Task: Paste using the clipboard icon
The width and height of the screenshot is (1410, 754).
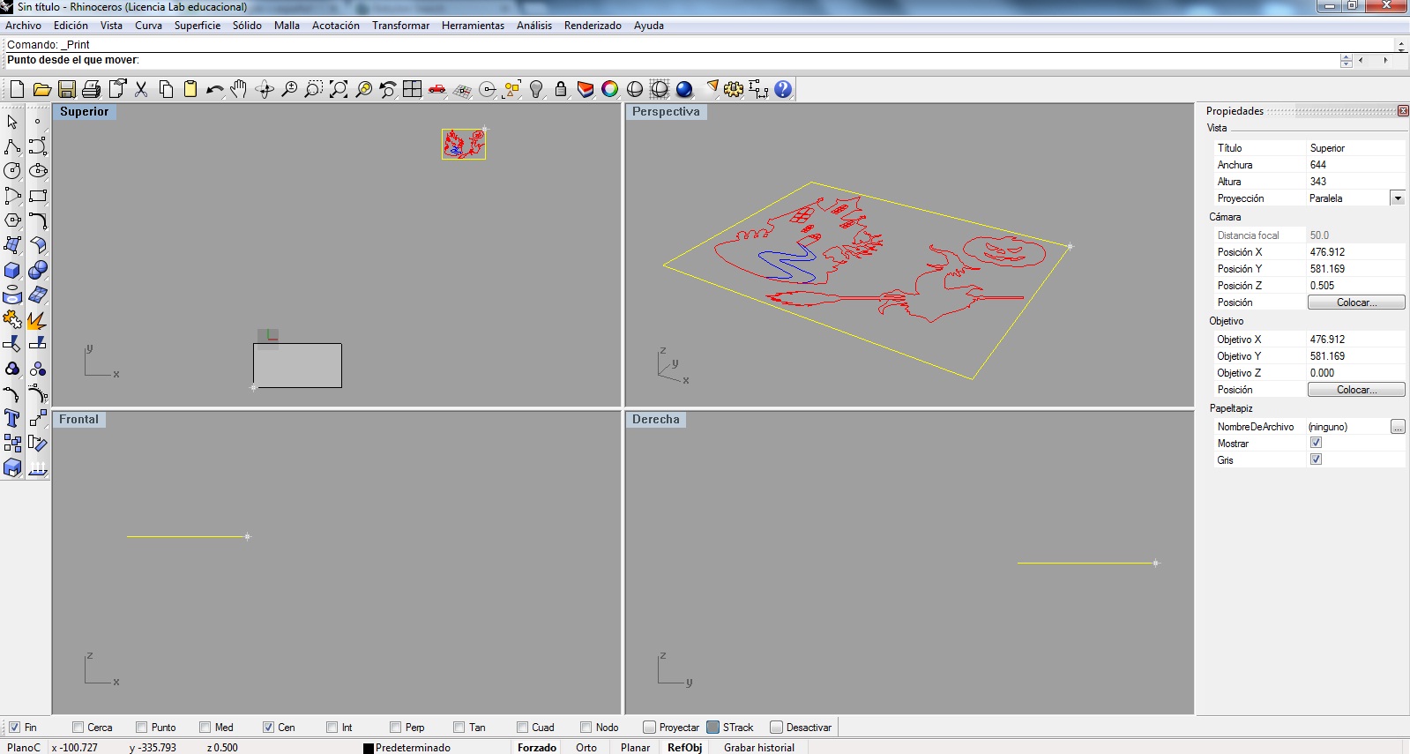Action: [x=190, y=89]
